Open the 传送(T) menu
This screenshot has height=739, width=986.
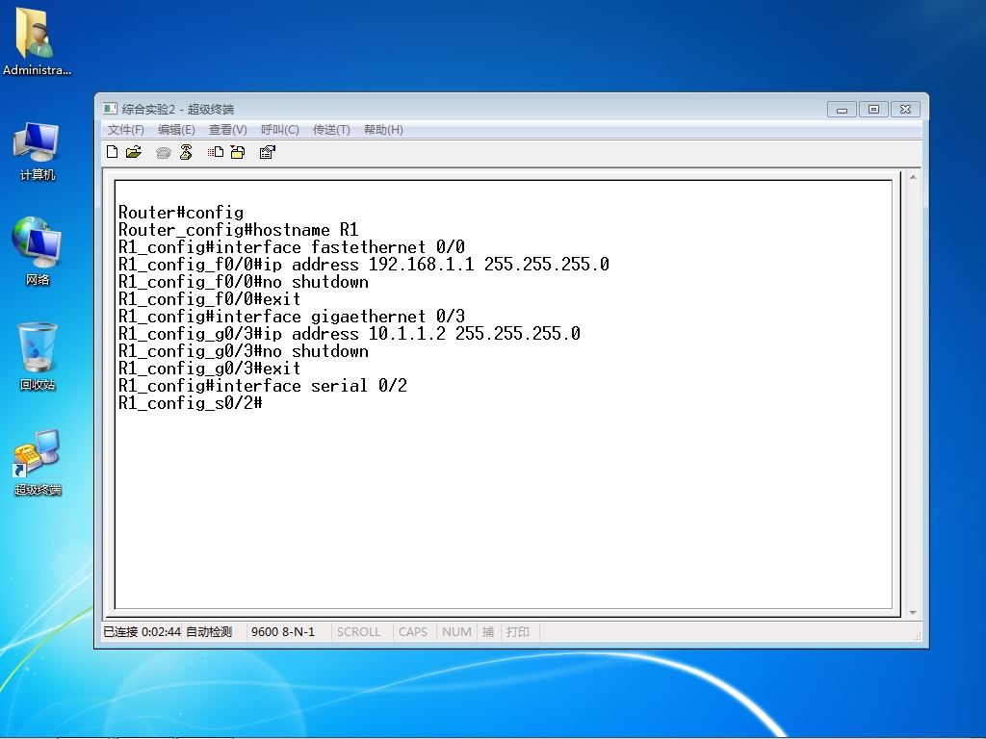pyautogui.click(x=331, y=130)
